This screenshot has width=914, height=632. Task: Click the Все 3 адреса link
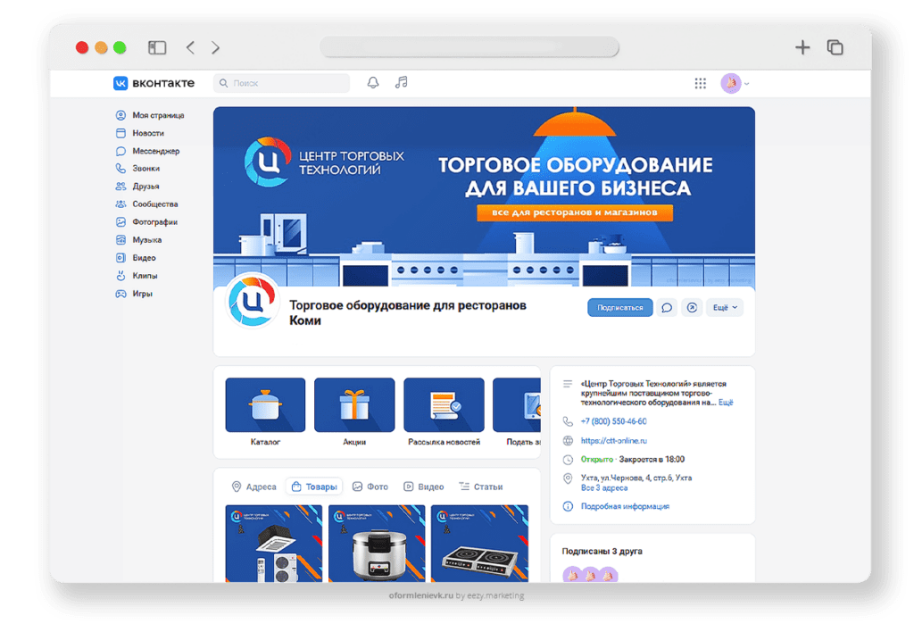[x=604, y=488]
